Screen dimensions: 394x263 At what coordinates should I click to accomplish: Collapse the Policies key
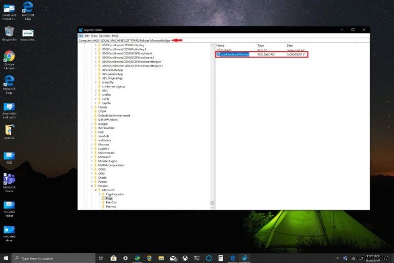[92, 186]
